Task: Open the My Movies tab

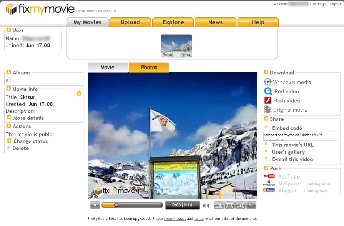Action: point(88,22)
